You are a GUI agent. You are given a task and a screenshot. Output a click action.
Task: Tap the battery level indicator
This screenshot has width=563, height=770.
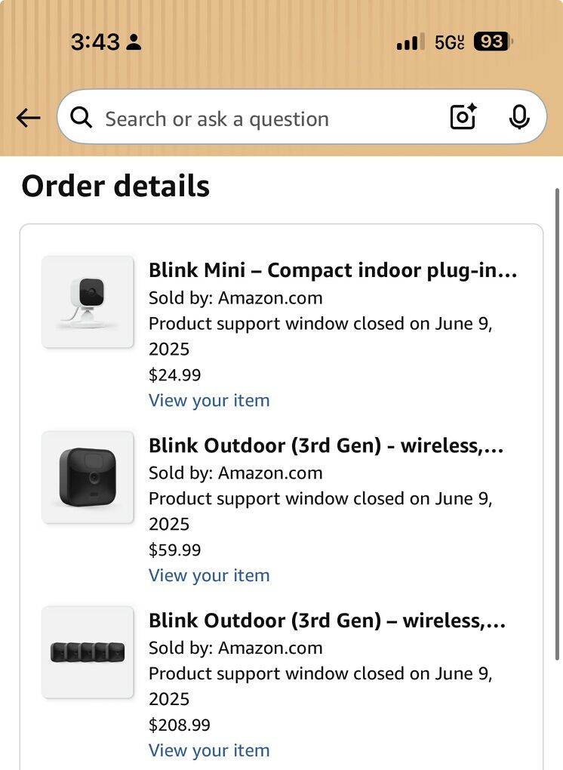tap(492, 42)
